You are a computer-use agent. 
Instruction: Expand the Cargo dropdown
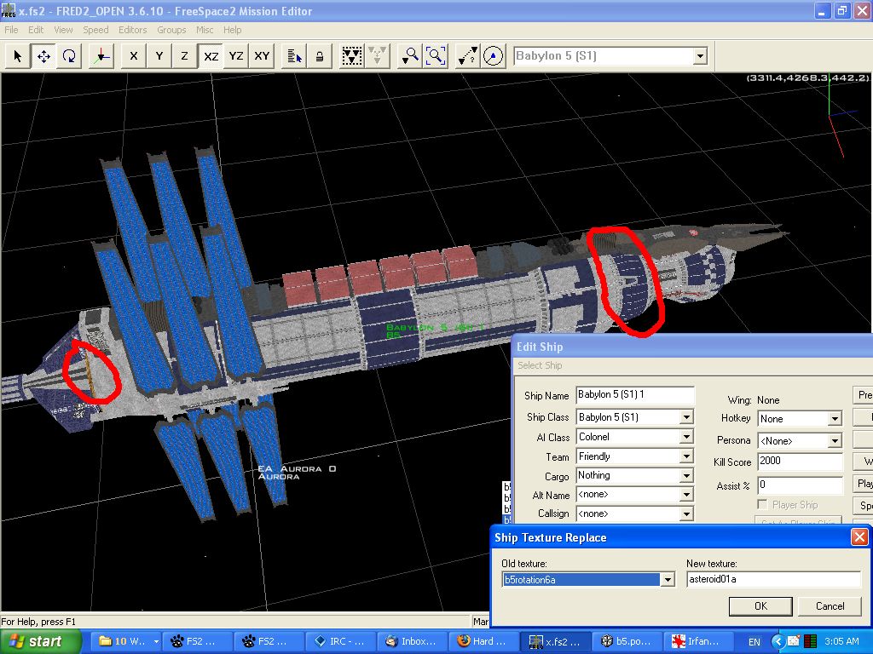click(686, 475)
